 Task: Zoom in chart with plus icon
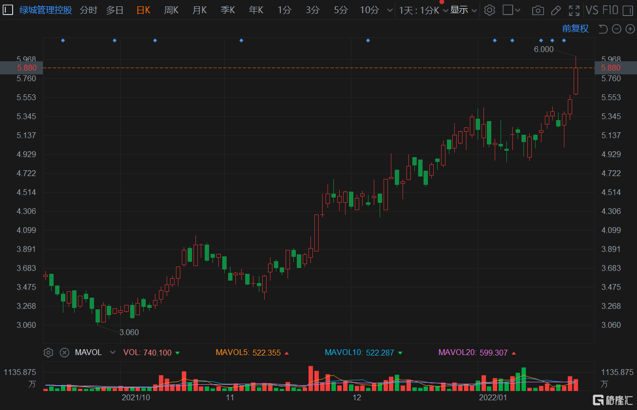pyautogui.click(x=630, y=29)
